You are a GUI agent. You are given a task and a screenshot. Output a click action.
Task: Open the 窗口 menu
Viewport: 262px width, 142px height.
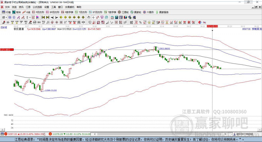click(x=60, y=7)
